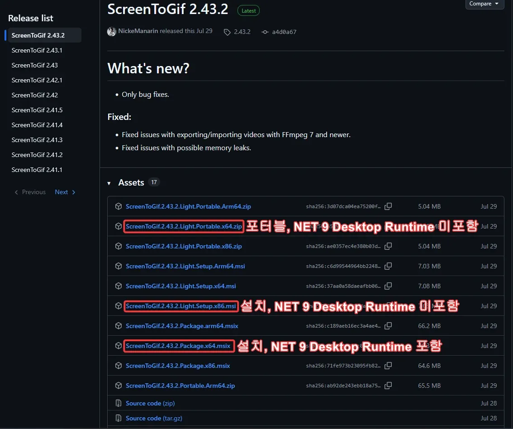Click hash text sha256:c6d99544964bb2248…
Viewport: 513px width, 429px height.
[x=343, y=266]
